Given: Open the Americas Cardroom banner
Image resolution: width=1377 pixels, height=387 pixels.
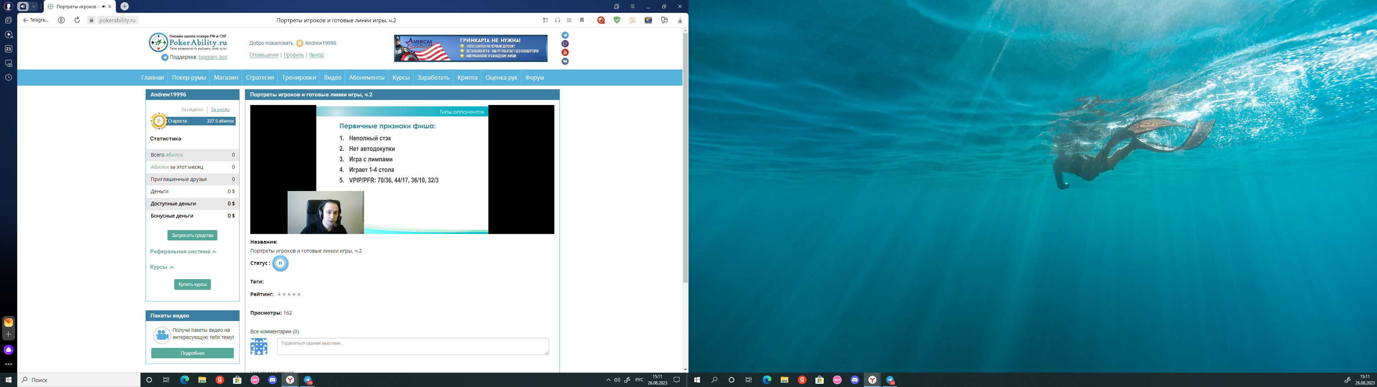Looking at the screenshot, I should click(x=470, y=48).
